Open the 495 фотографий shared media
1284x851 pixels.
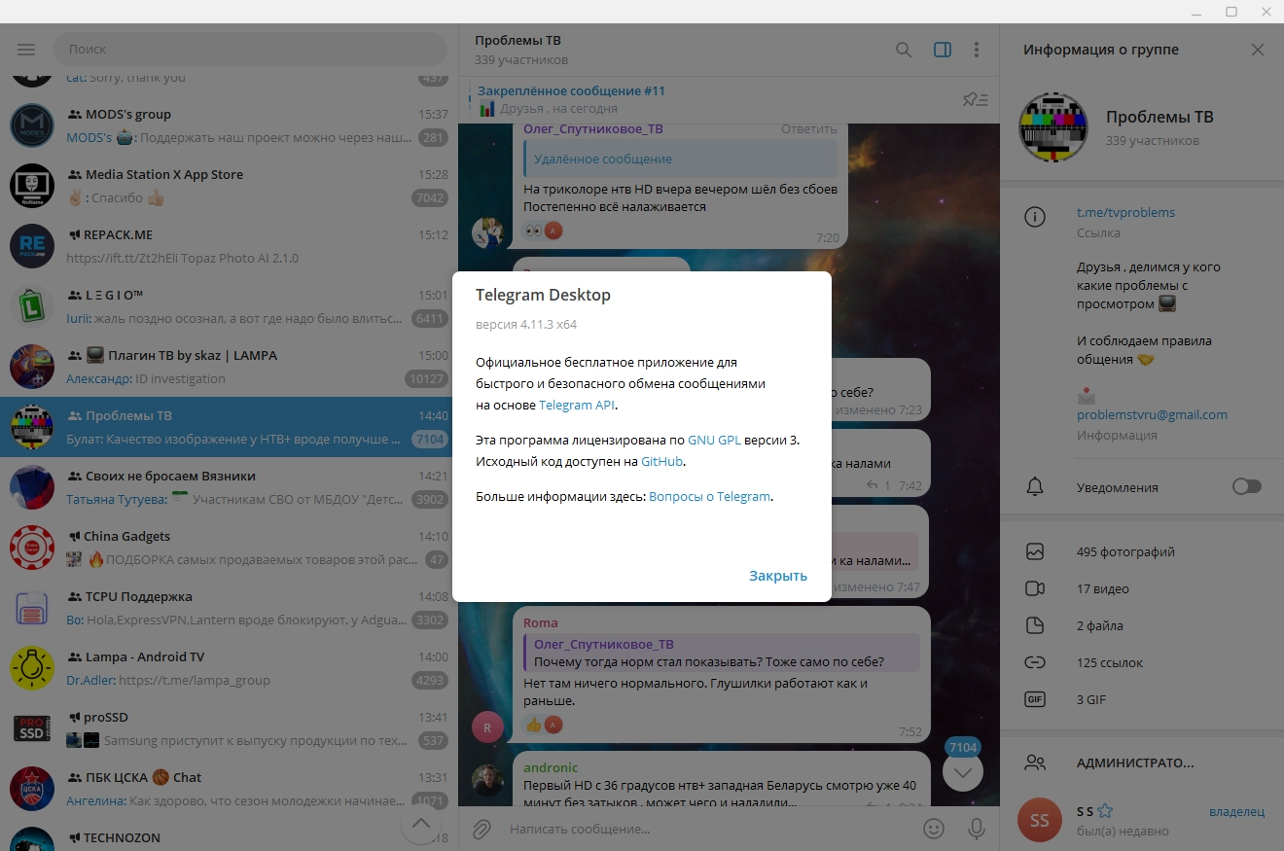tap(1142, 551)
